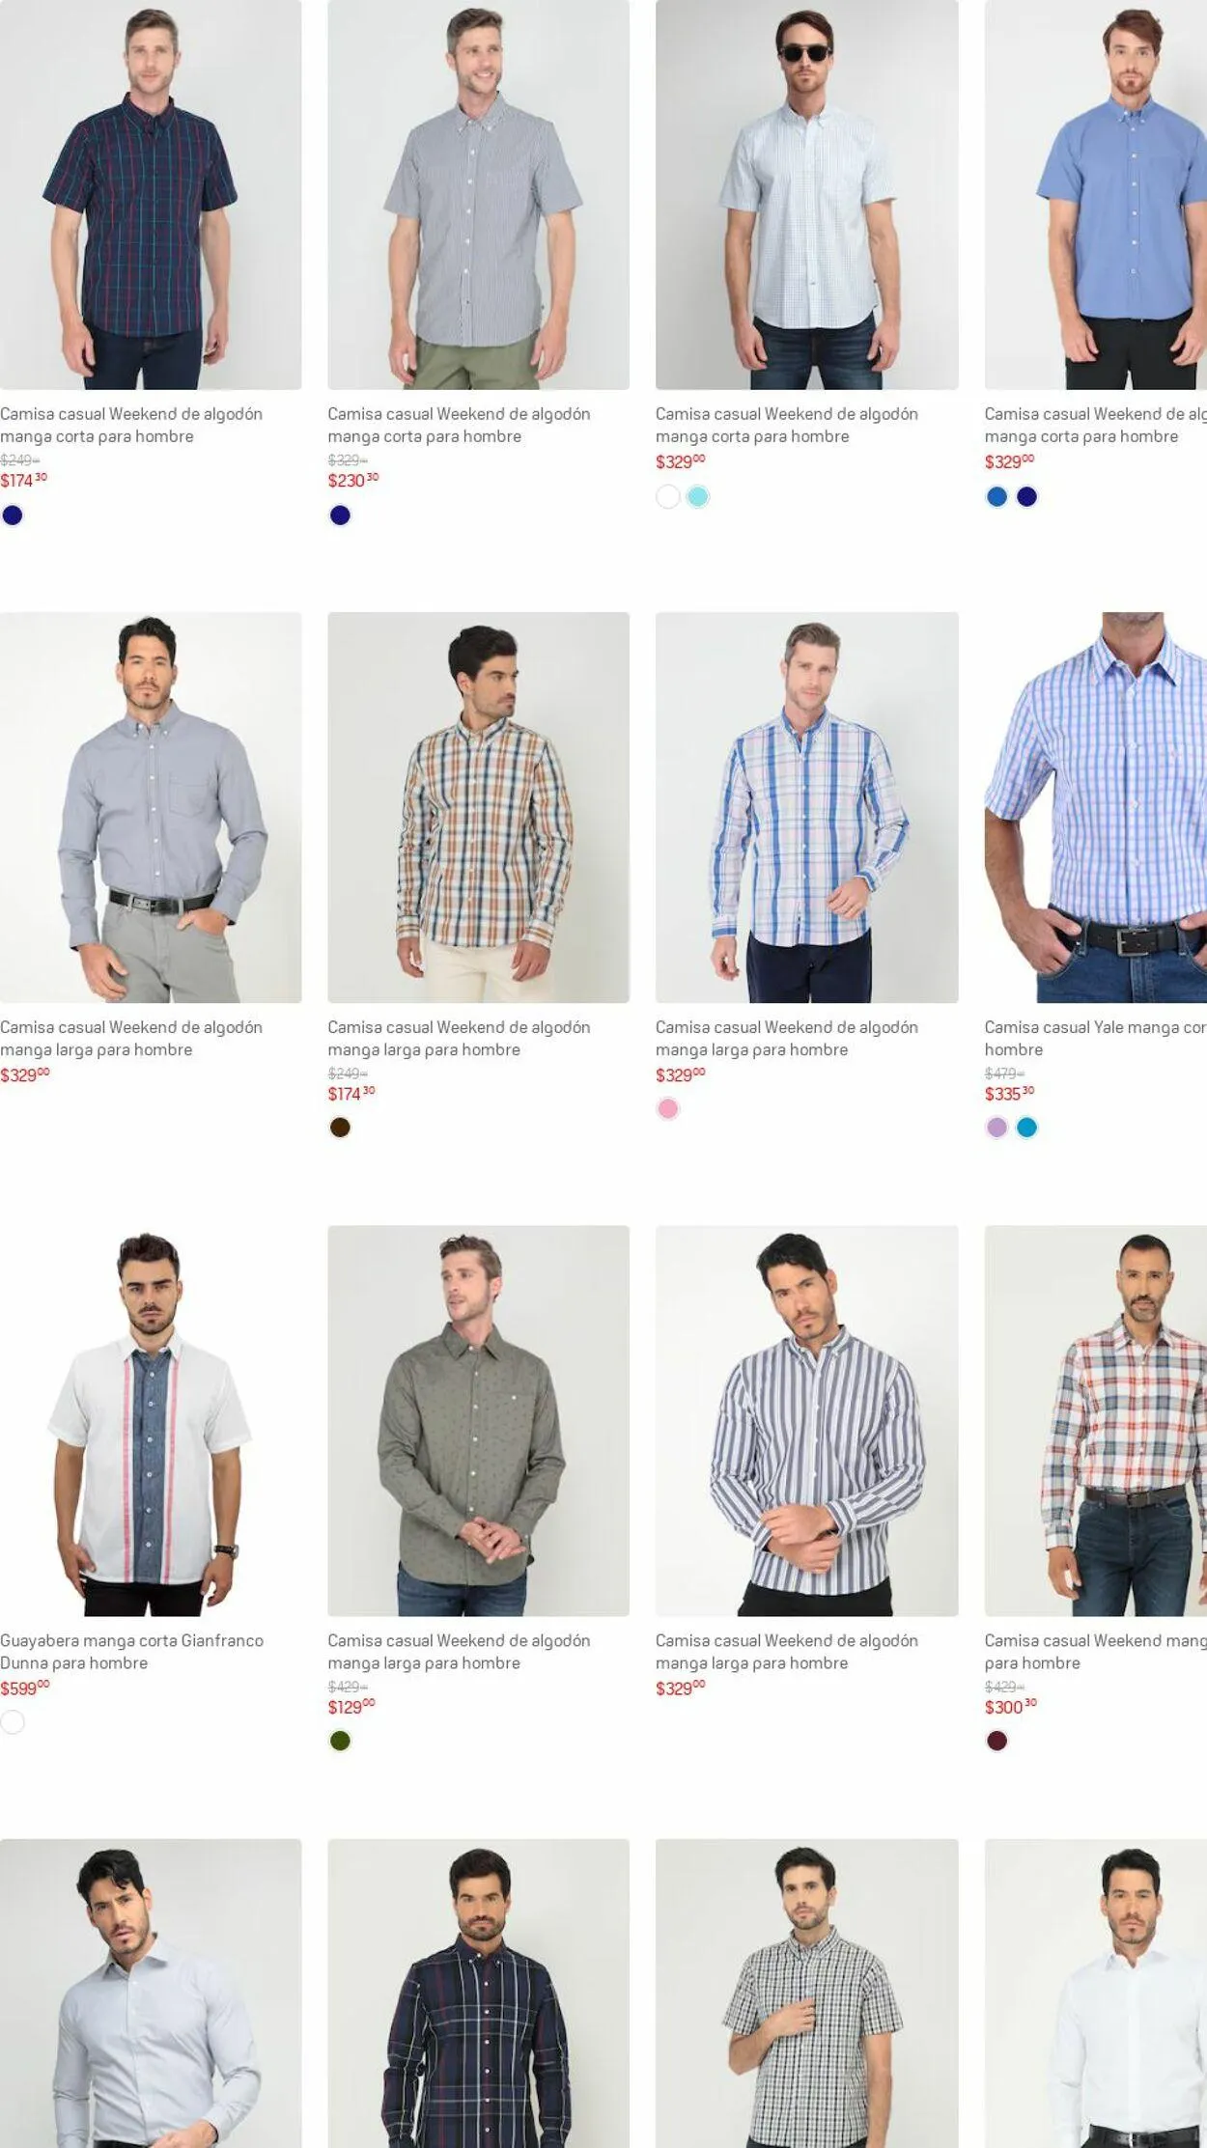
Task: View gray long-sleeve shirt with gray pants photo
Action: pyautogui.click(x=151, y=807)
